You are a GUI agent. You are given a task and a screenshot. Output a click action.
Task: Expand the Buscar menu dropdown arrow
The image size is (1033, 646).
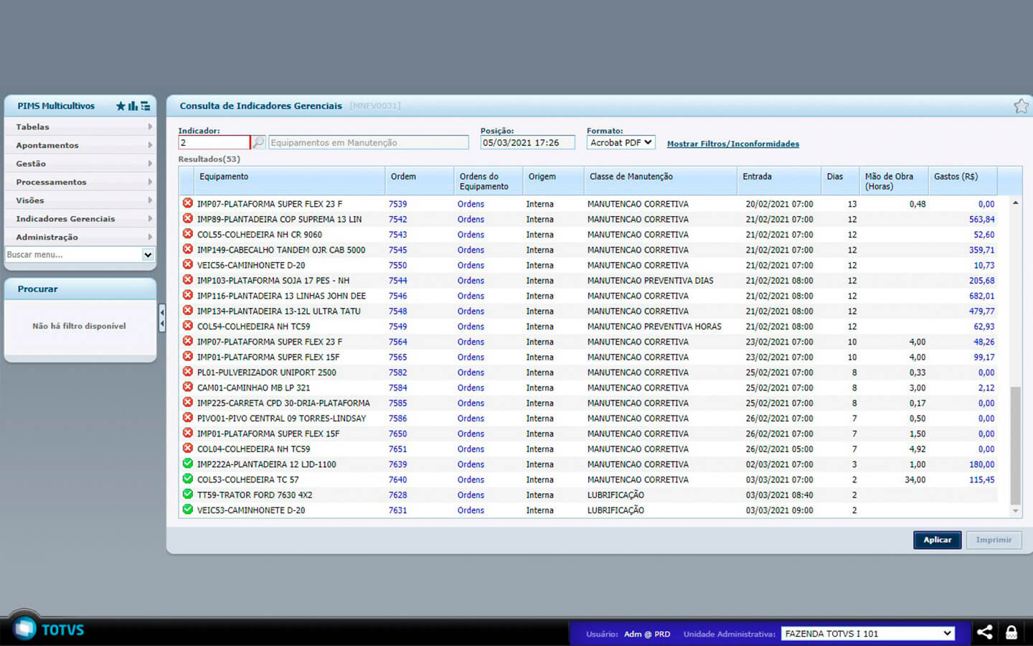pyautogui.click(x=148, y=255)
